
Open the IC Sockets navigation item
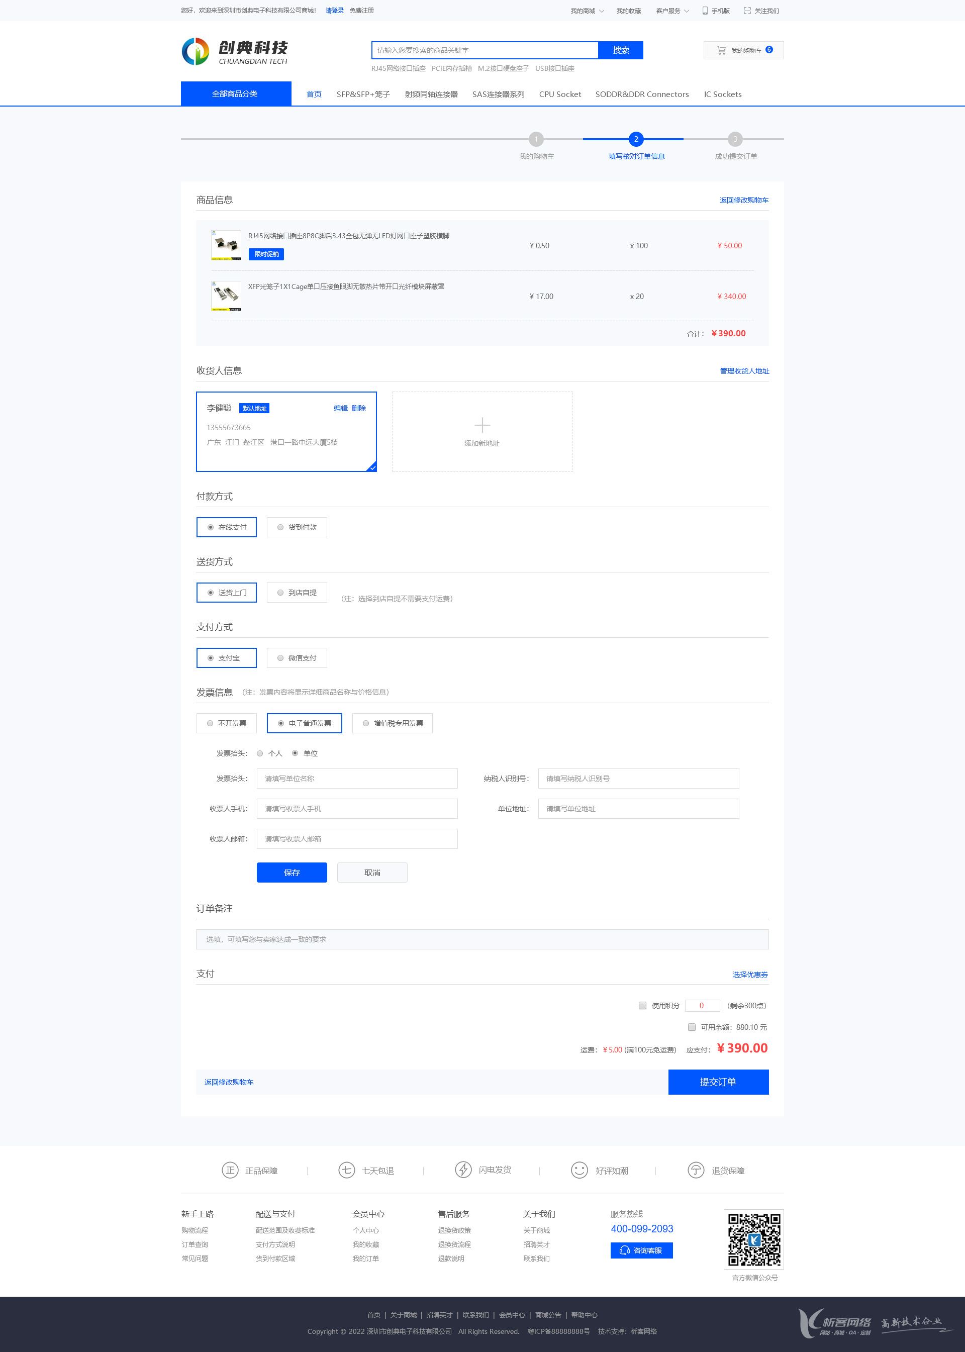point(722,94)
